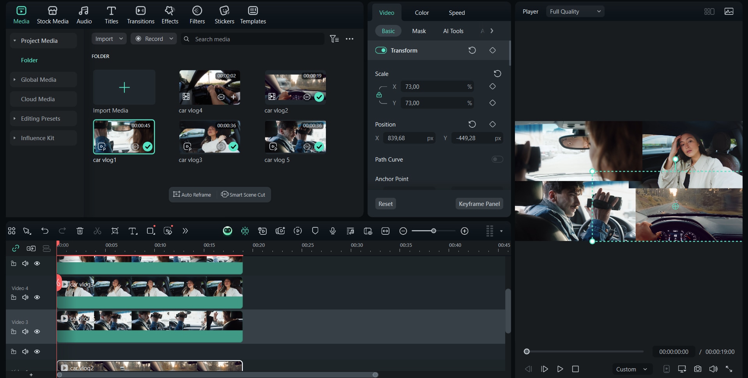The width and height of the screenshot is (748, 378).
Task: Open the four-squares layout icon in timeline toolbar
Action: pyautogui.click(x=12, y=231)
